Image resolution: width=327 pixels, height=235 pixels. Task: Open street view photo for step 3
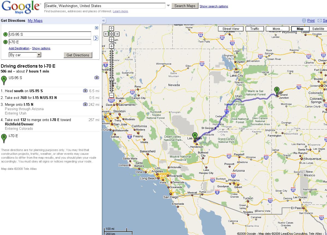[x=85, y=104]
